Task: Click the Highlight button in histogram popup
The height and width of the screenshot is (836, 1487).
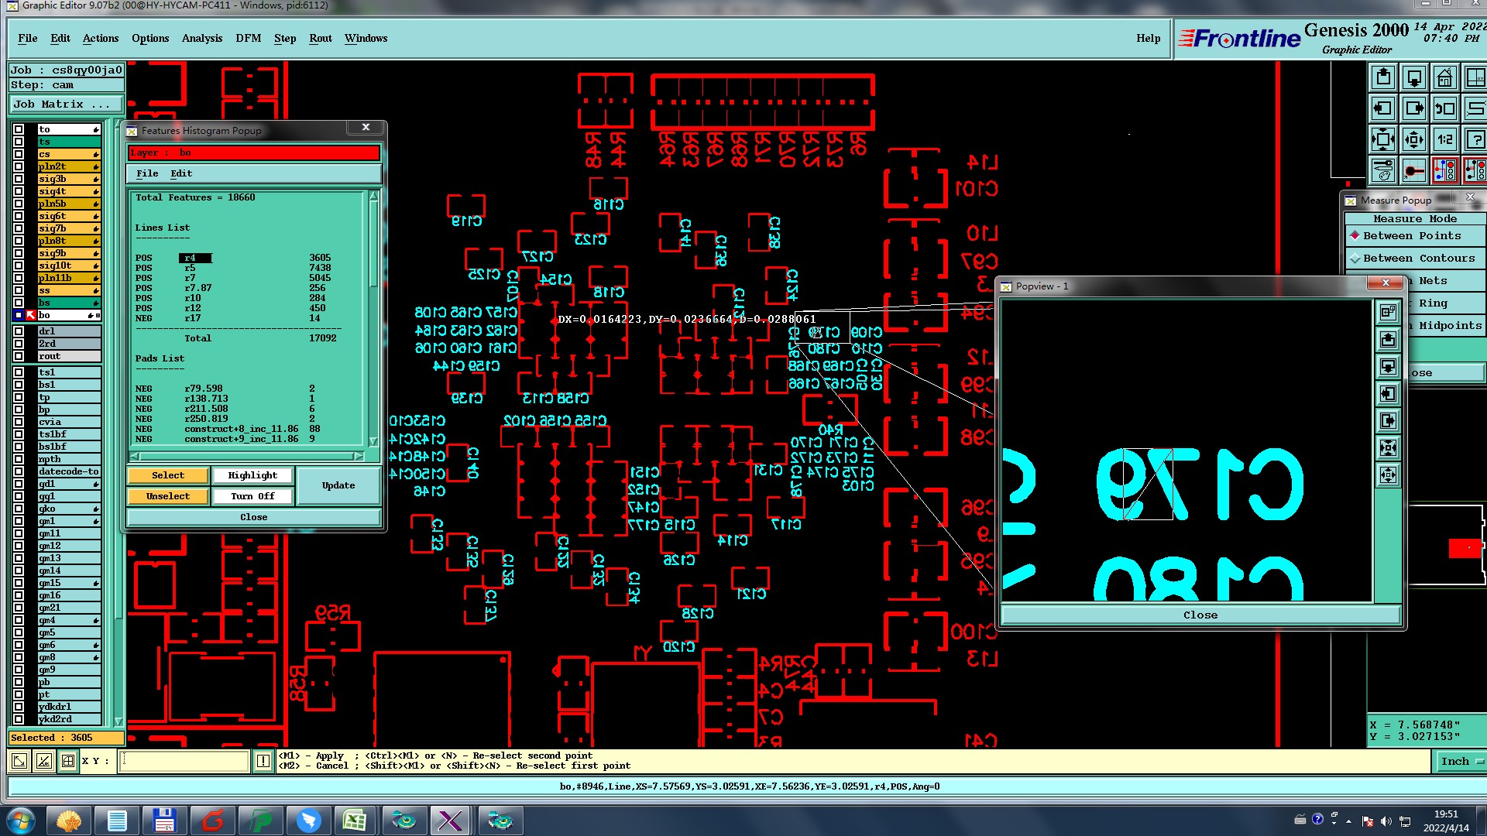Action: 252,475
